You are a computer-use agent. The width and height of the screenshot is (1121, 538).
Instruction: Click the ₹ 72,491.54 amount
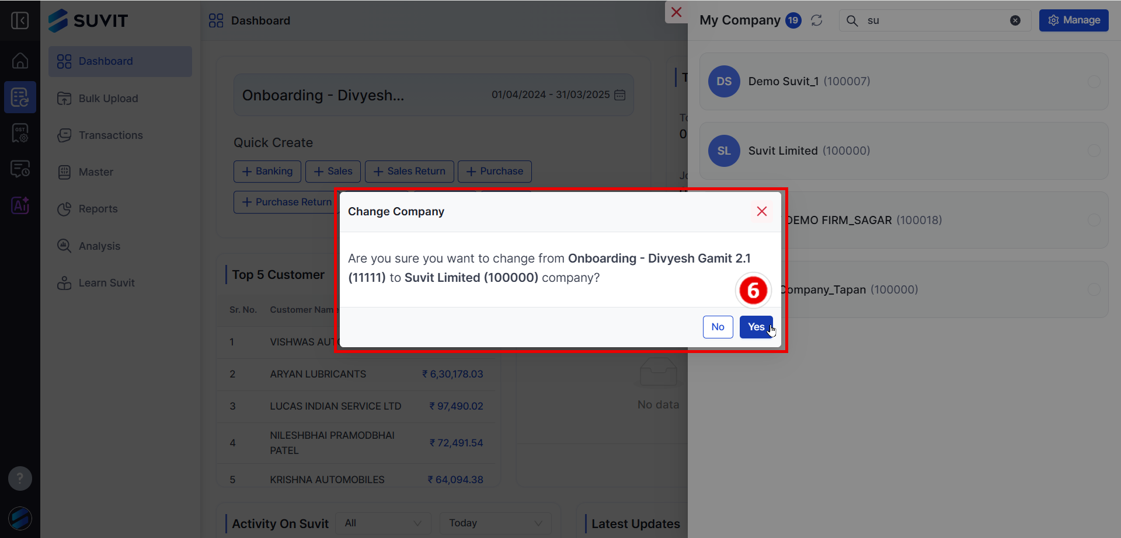(x=456, y=443)
